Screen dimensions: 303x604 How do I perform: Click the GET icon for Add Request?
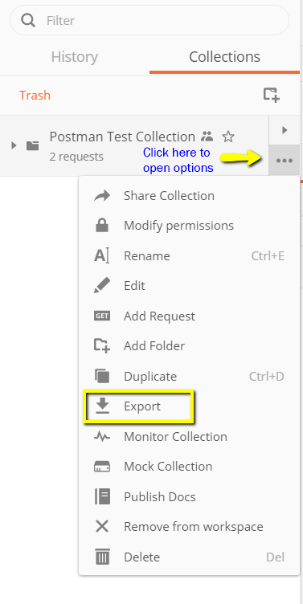(x=102, y=316)
